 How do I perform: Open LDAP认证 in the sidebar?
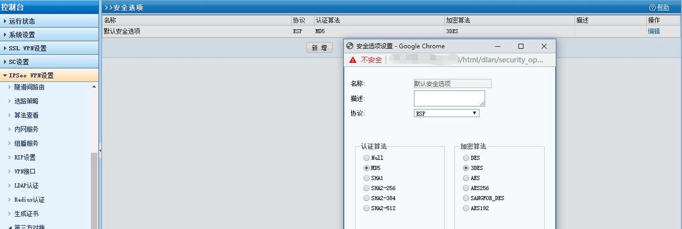(27, 186)
